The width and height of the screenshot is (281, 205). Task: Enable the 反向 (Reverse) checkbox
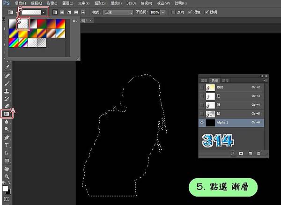coord(173,12)
